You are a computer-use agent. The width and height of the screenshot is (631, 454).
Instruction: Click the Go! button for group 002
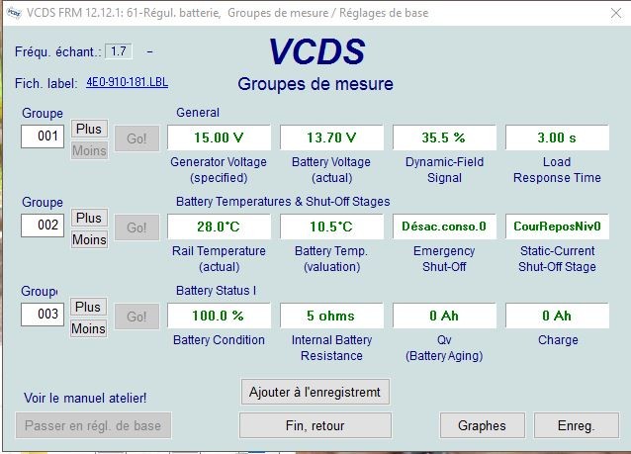[x=136, y=227]
